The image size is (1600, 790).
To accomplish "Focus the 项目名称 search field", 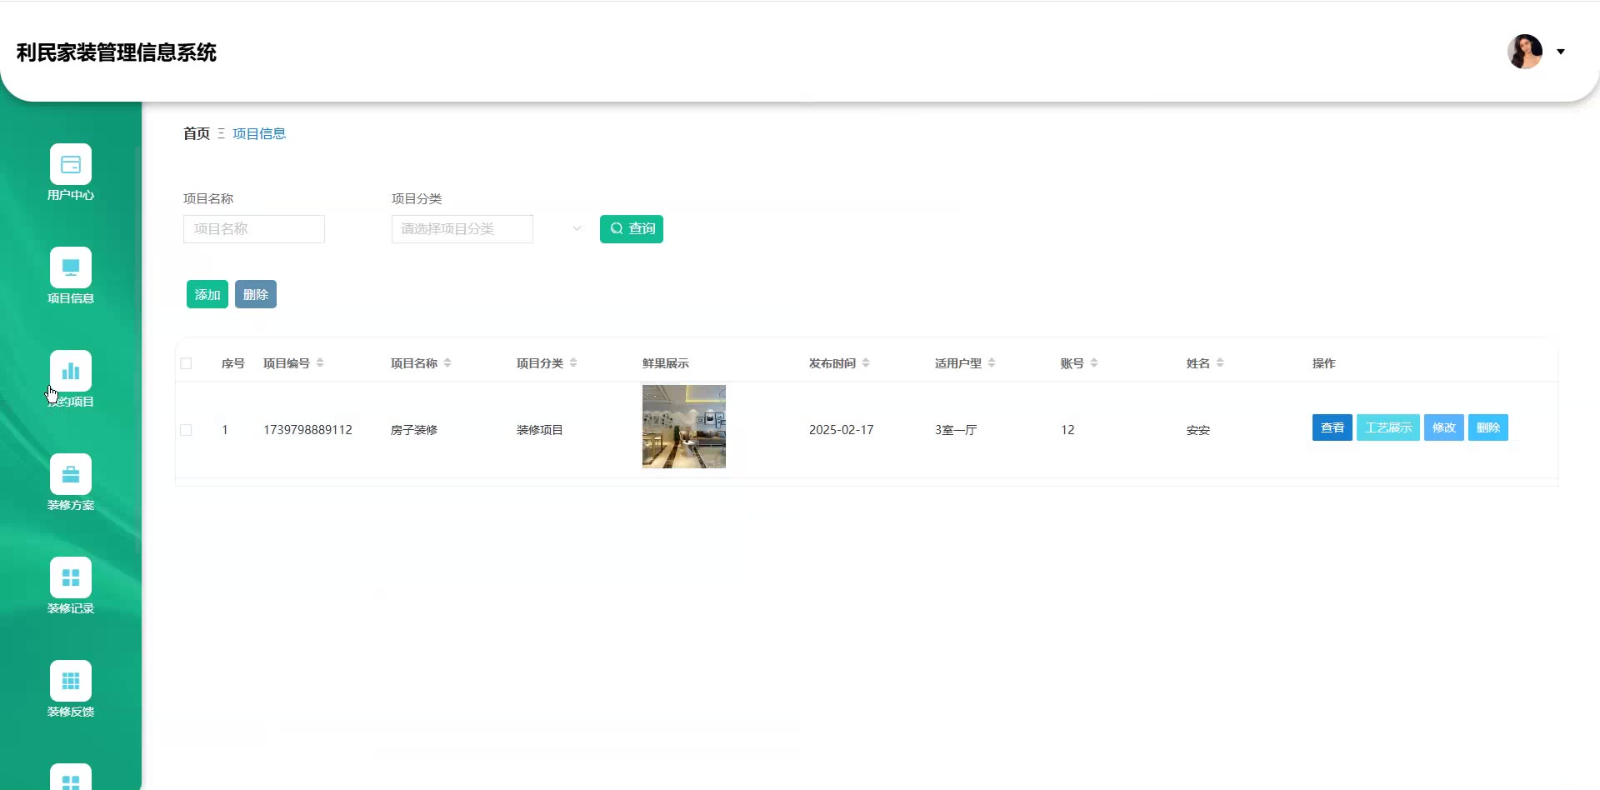I will (x=254, y=229).
